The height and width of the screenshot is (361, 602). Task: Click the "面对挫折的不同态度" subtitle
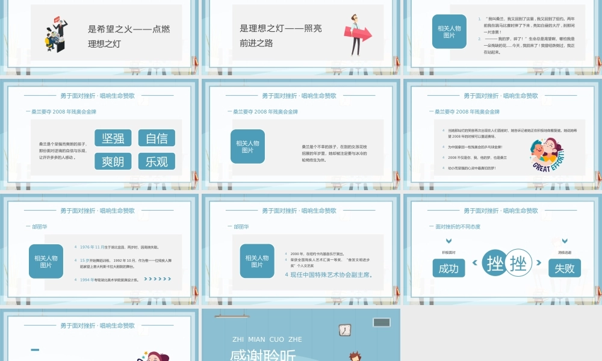point(458,227)
